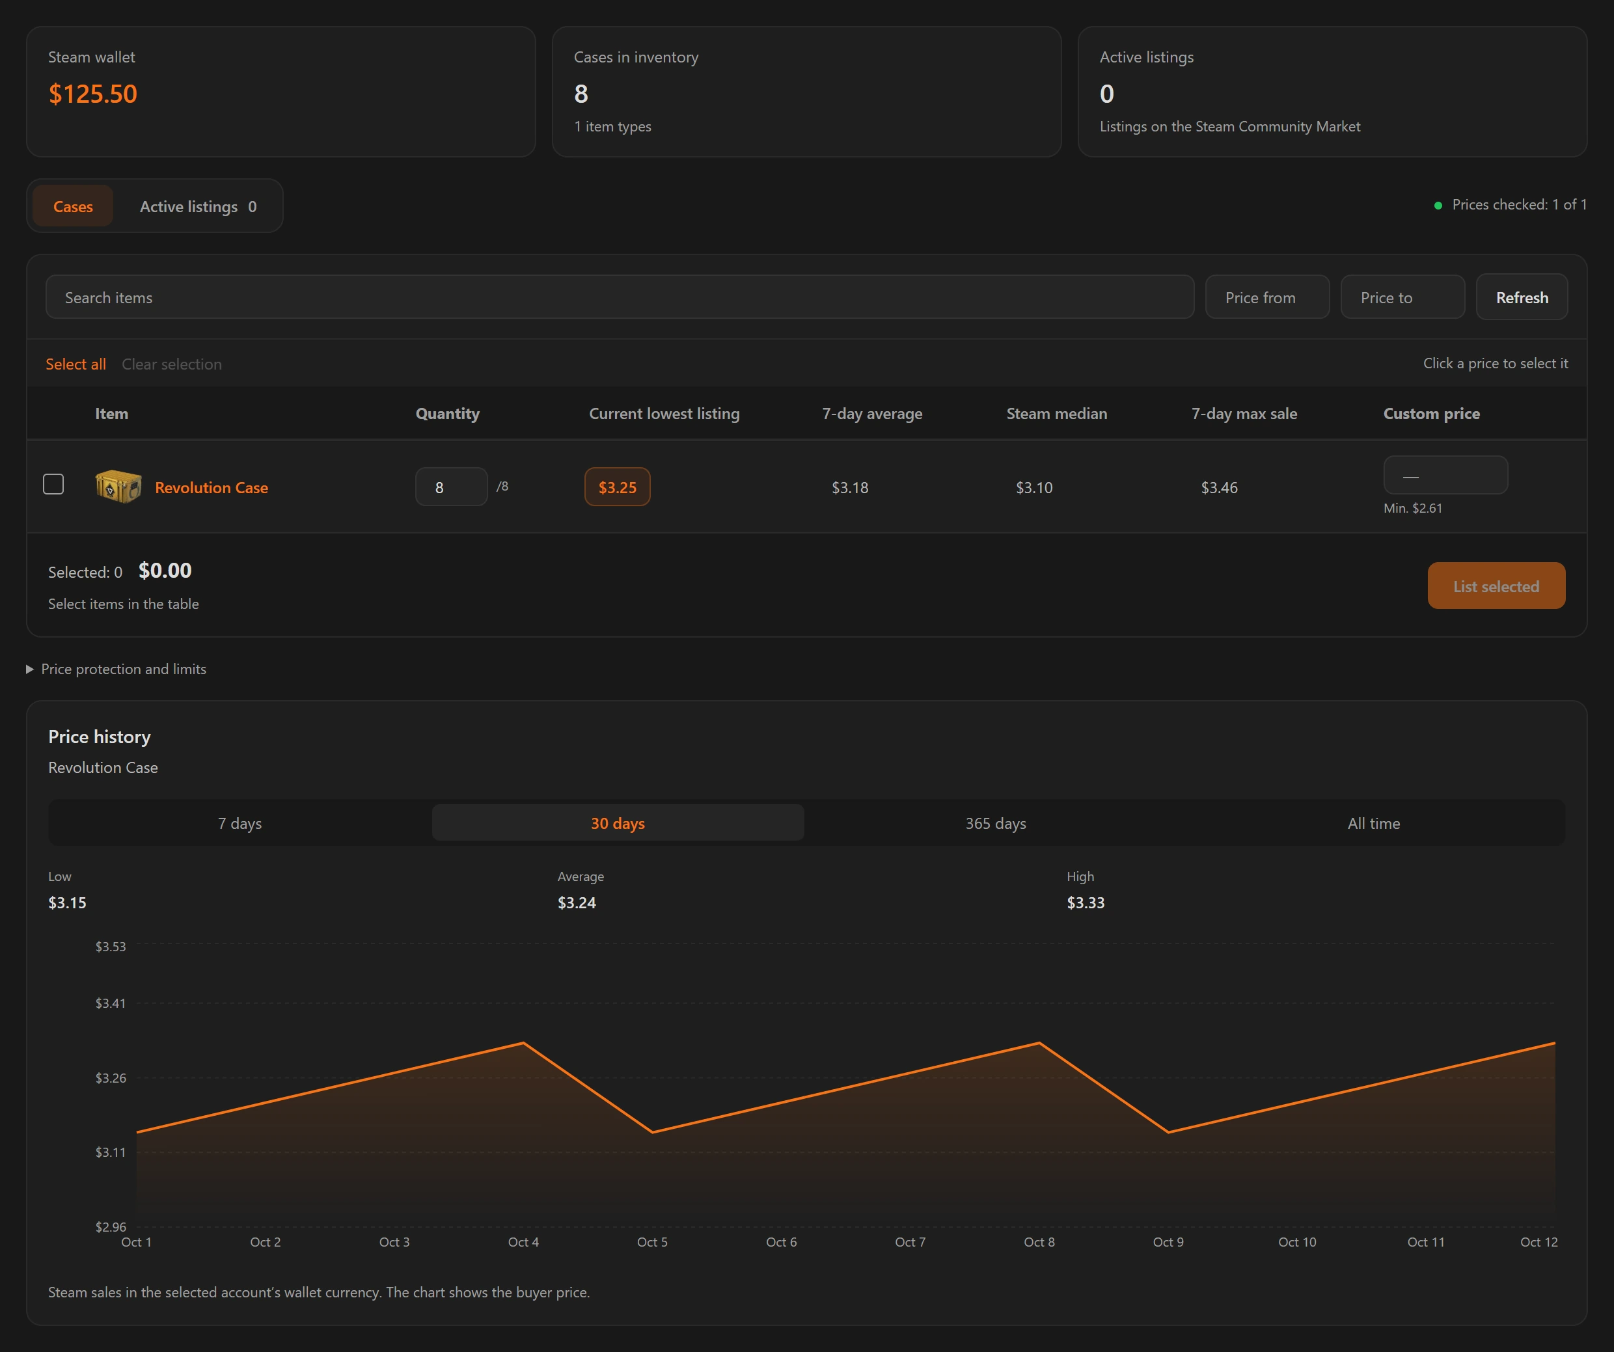The width and height of the screenshot is (1614, 1352).
Task: Click the Refresh button
Action: 1522,297
